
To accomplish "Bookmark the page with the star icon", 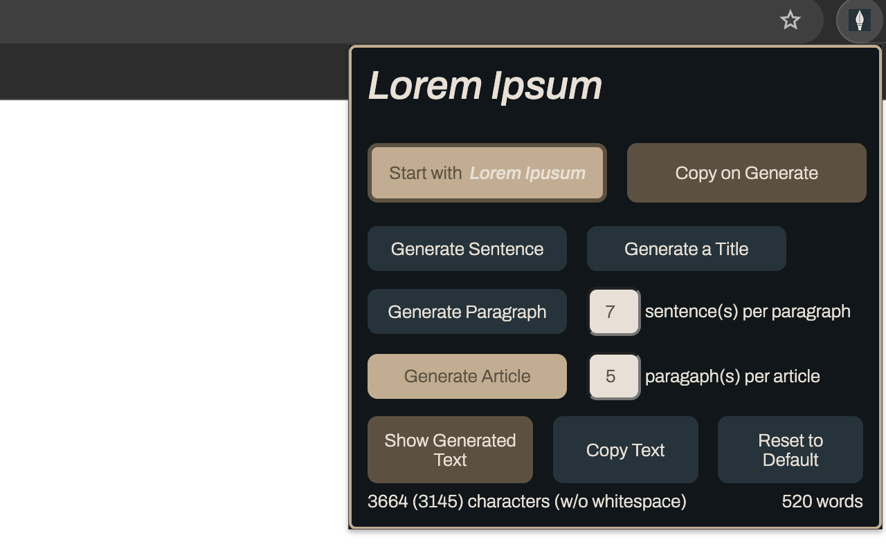I will (x=790, y=21).
